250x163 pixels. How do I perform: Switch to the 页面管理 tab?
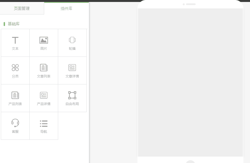(22, 9)
